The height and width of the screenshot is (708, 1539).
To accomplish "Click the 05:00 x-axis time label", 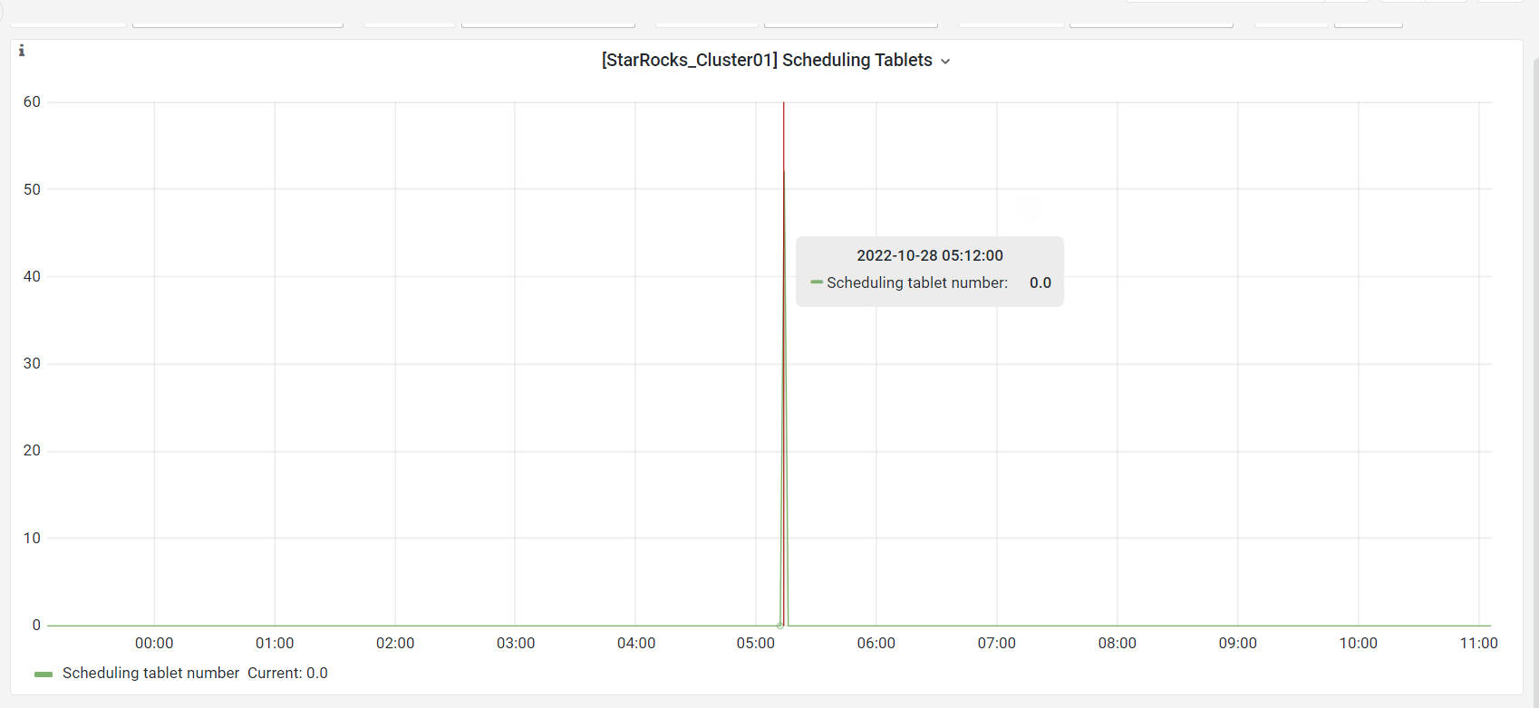I will [755, 643].
